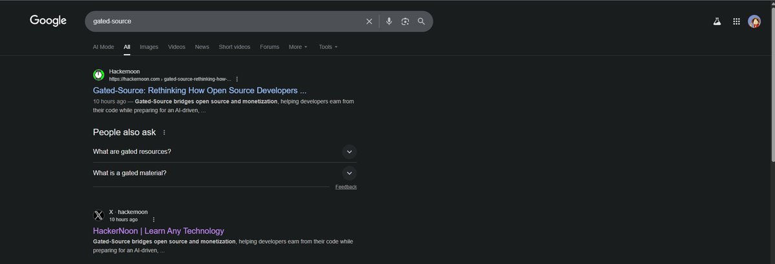Open Search by image camera icon
This screenshot has width=775, height=264.
(405, 21)
